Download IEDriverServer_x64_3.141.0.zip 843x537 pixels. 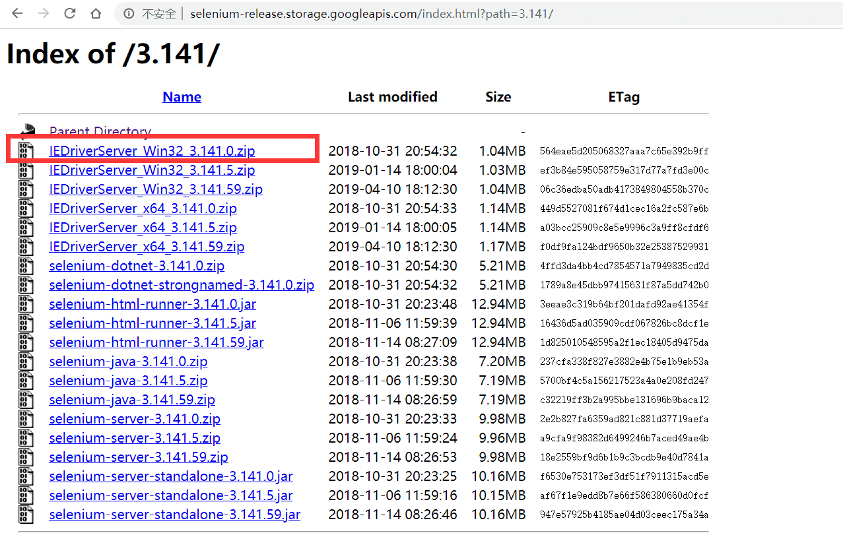(x=143, y=208)
